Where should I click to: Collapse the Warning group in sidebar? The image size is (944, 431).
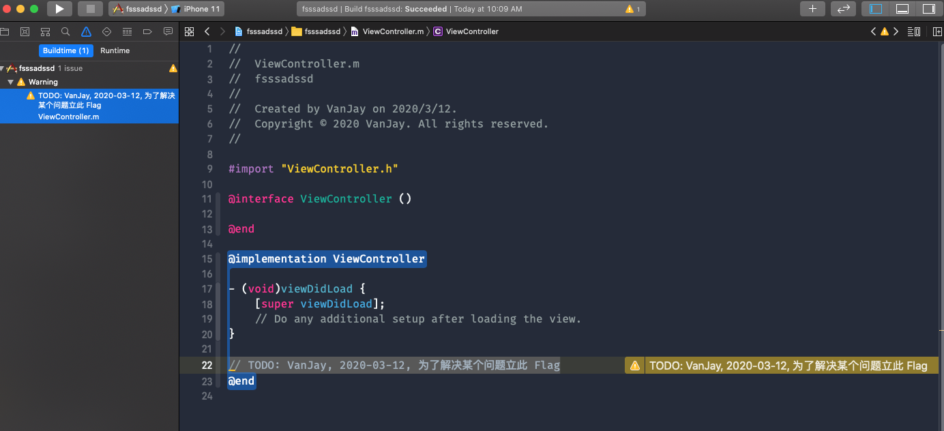point(10,82)
